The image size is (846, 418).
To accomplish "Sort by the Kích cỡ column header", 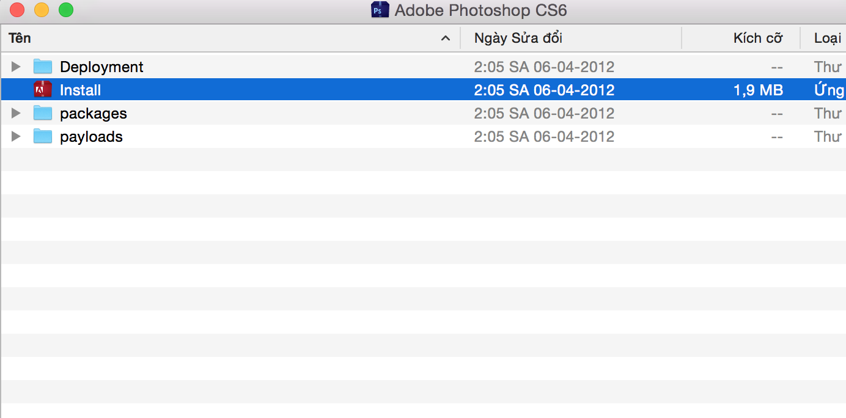I will tap(758, 38).
